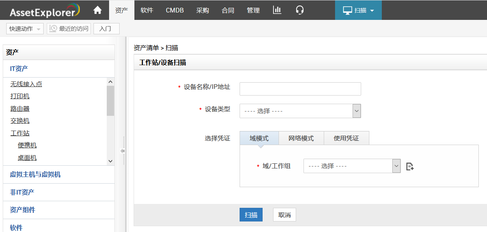The width and height of the screenshot is (487, 232).
Task: Open the CMDB menu
Action: [x=175, y=11]
